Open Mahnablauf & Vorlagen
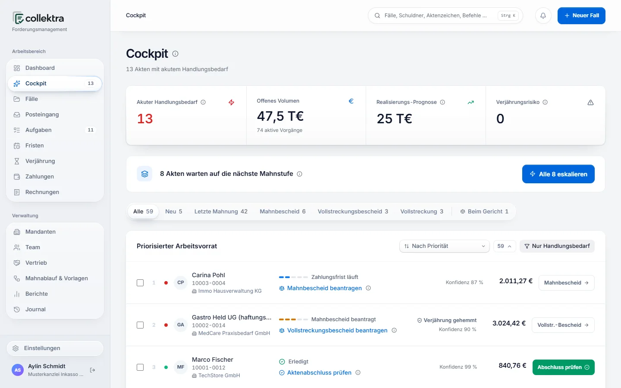 pyautogui.click(x=55, y=278)
